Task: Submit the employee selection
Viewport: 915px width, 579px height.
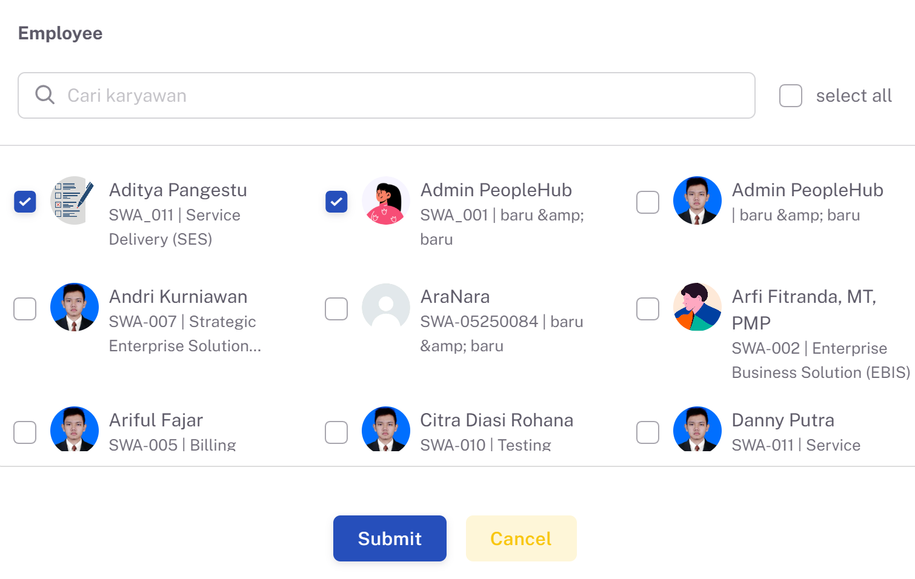Action: [390, 538]
